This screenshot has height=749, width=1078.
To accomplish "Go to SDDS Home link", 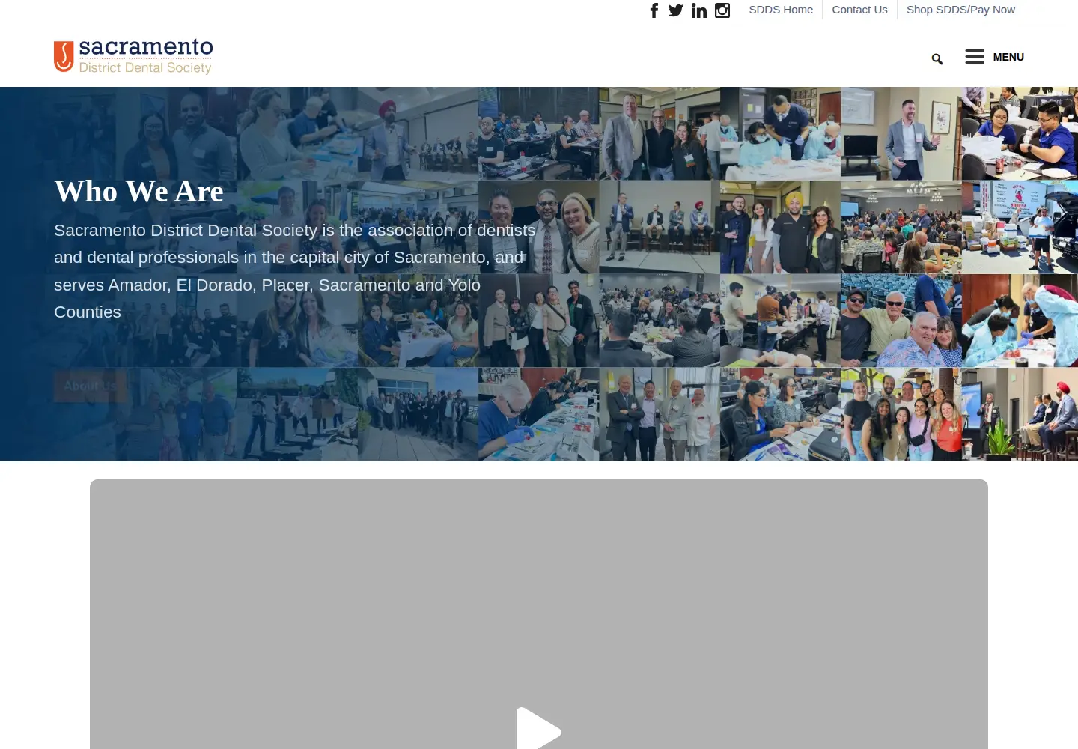I will [781, 10].
